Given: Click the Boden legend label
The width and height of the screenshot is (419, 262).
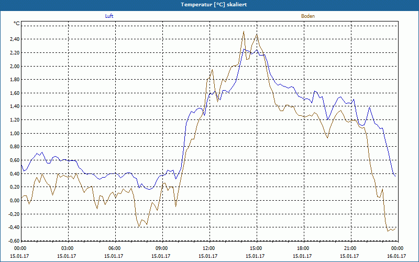Looking at the screenshot, I should pos(308,16).
